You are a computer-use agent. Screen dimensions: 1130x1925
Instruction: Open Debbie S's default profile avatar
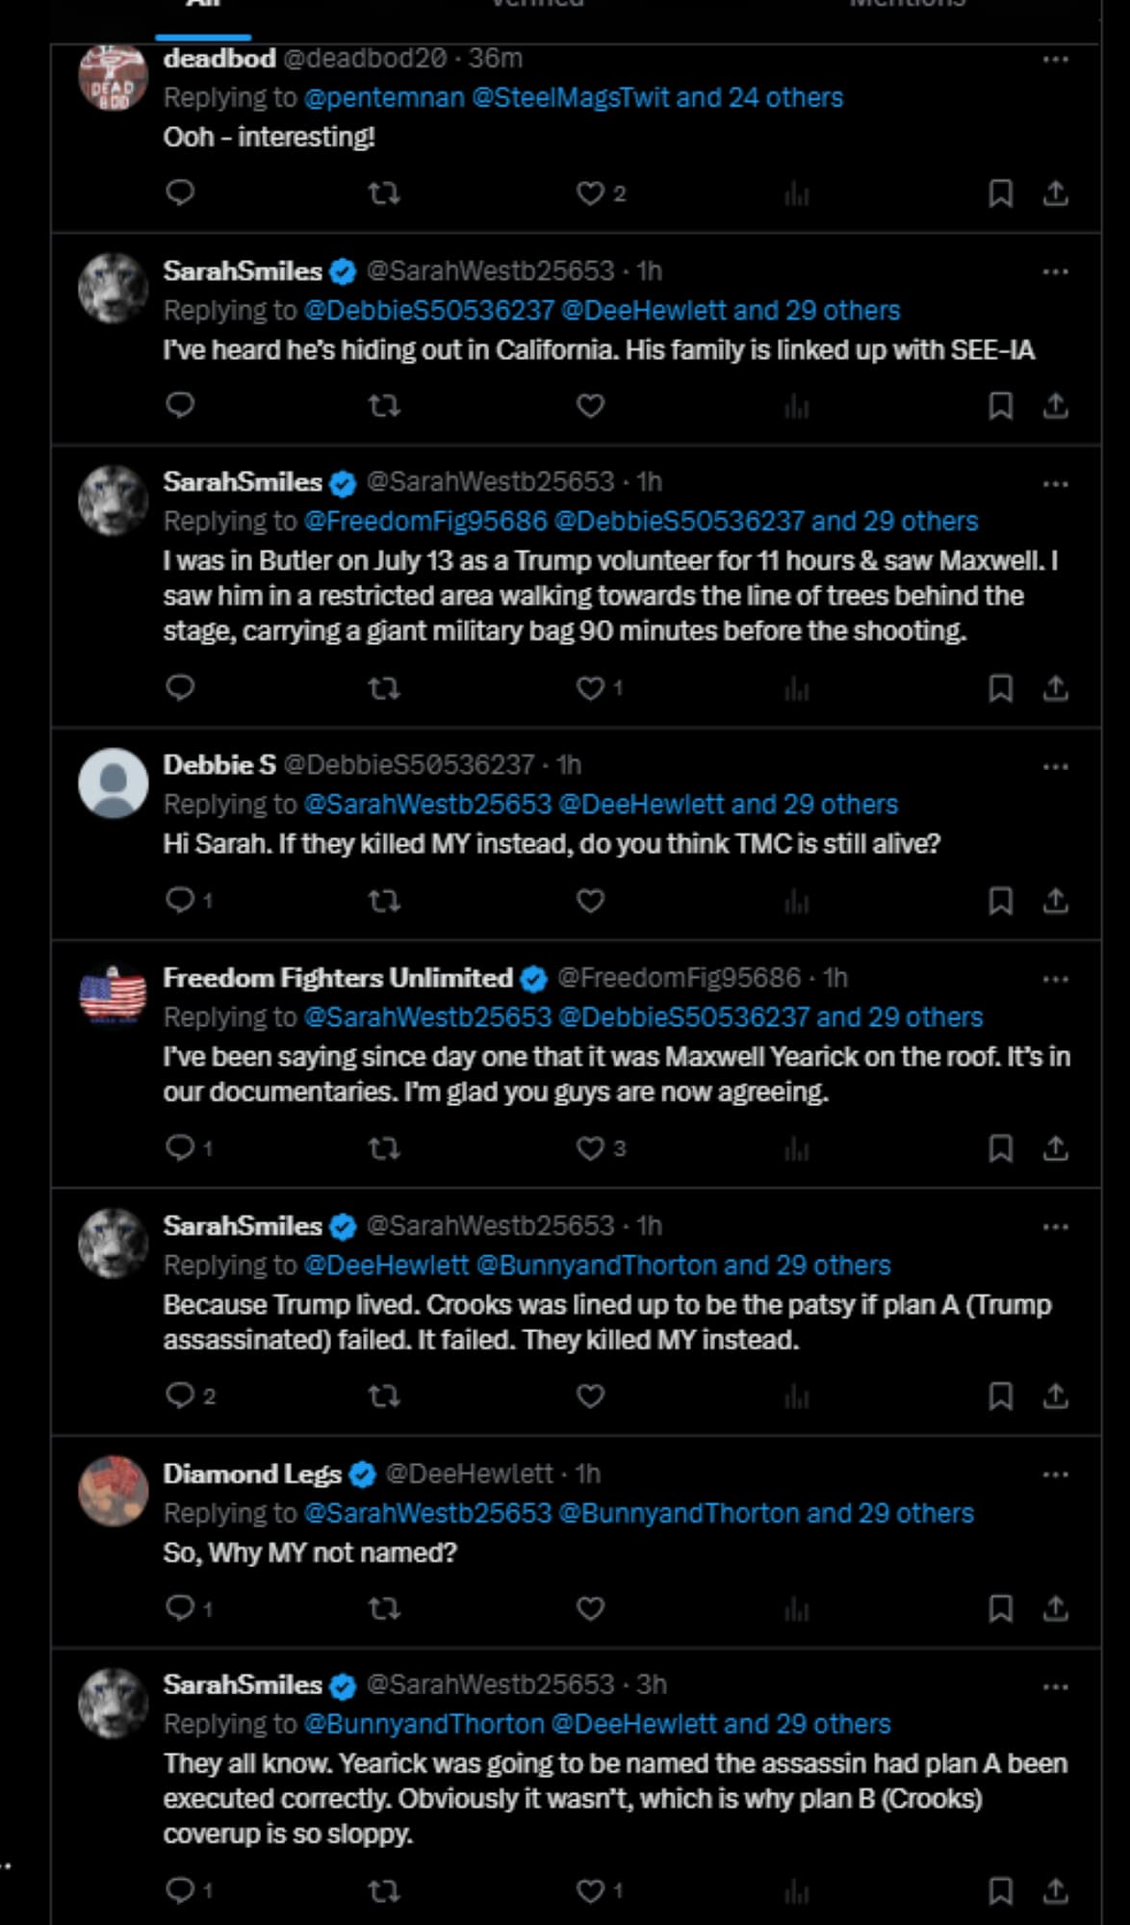pos(114,783)
